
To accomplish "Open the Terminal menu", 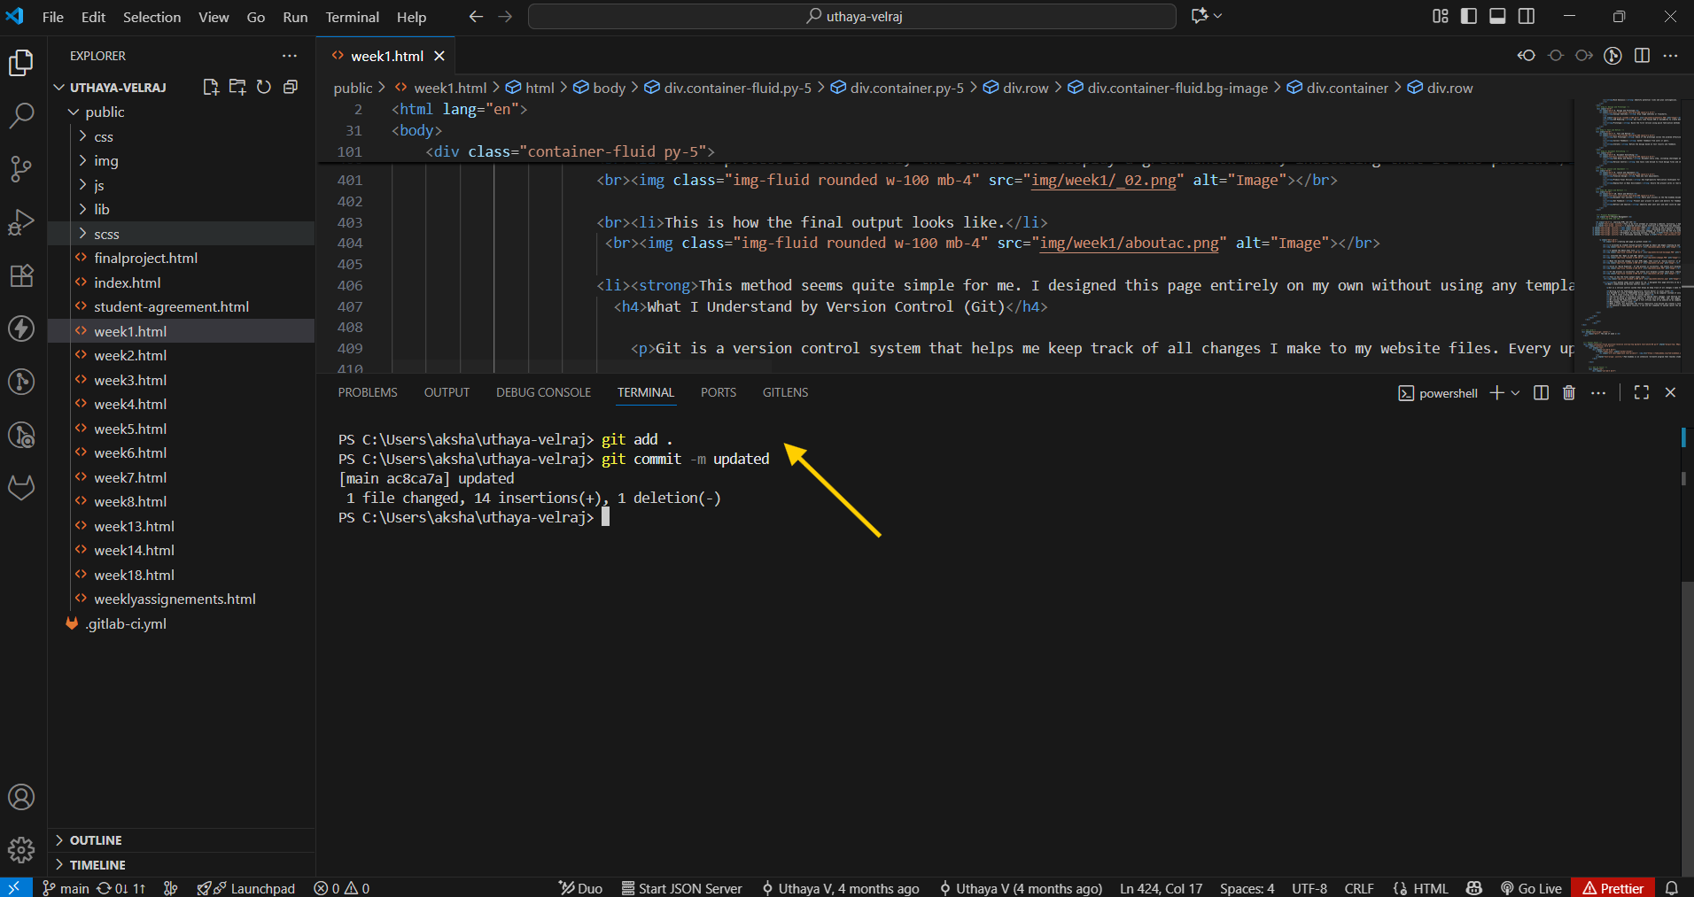I will (x=352, y=17).
